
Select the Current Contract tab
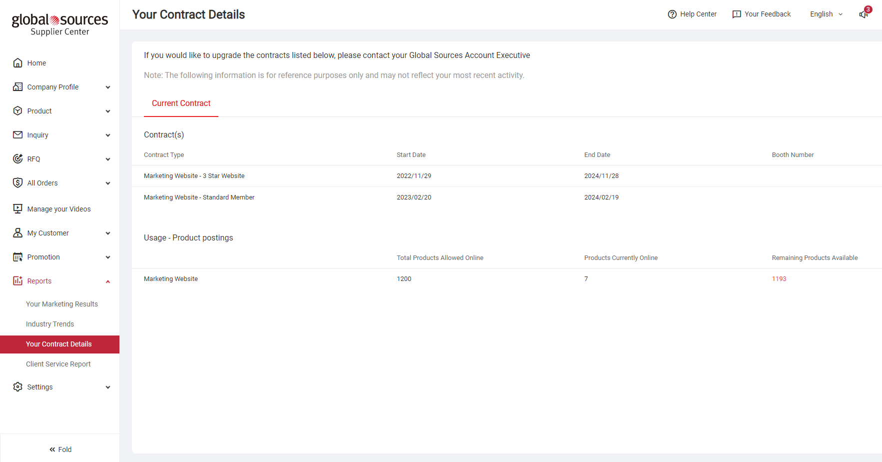(x=181, y=103)
